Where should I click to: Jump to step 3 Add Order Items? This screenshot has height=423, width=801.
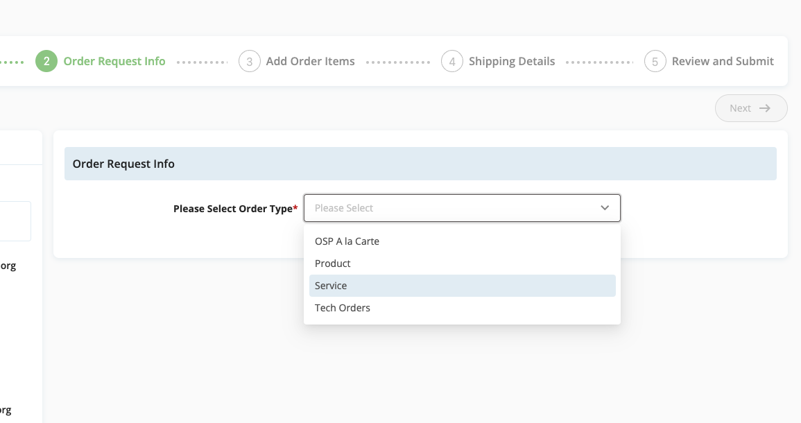point(297,61)
